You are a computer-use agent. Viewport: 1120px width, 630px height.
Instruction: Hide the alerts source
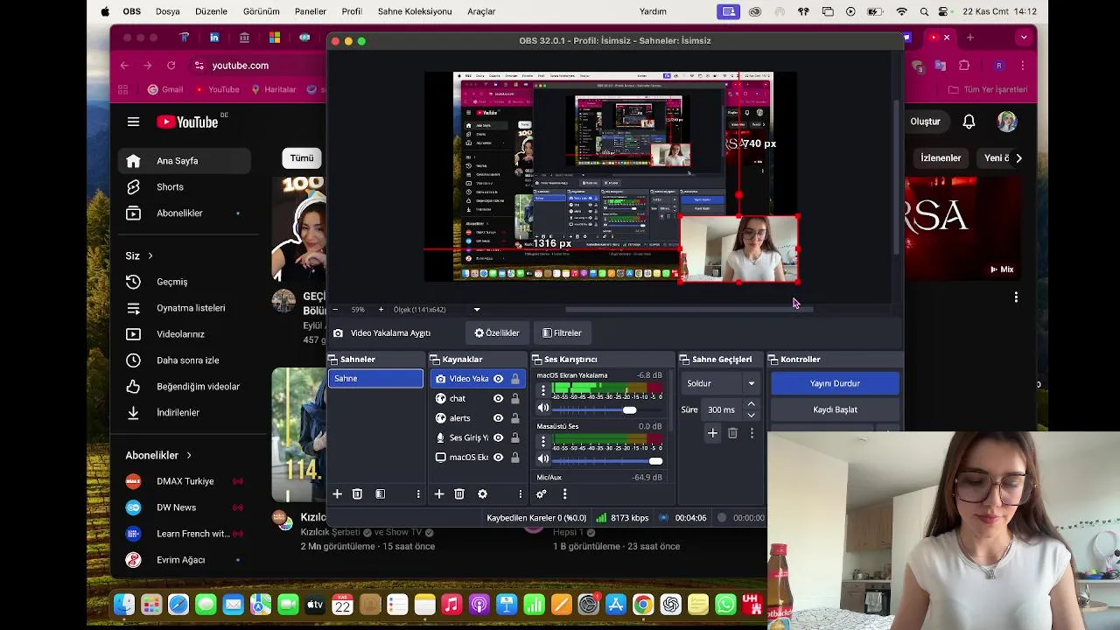[498, 418]
